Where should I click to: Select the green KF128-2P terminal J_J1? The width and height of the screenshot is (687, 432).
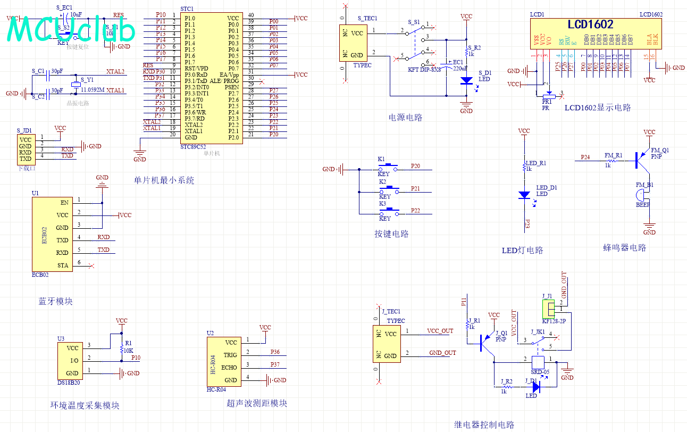click(x=548, y=308)
